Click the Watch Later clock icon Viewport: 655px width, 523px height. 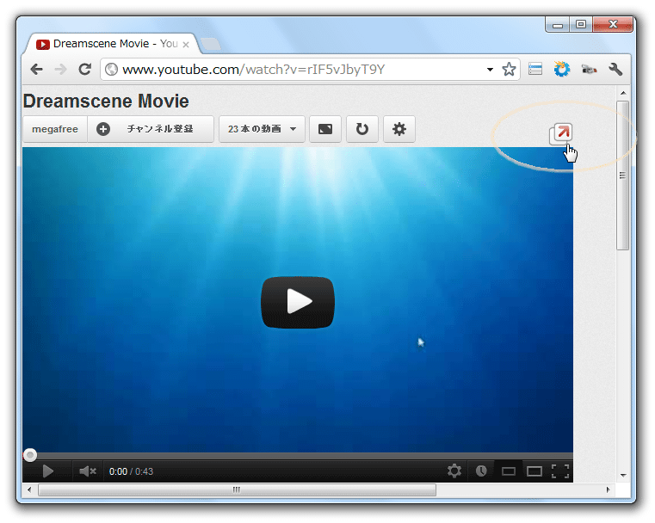point(481,471)
